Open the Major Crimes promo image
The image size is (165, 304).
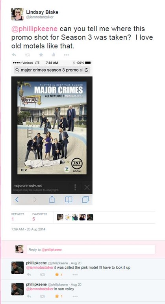52,128
